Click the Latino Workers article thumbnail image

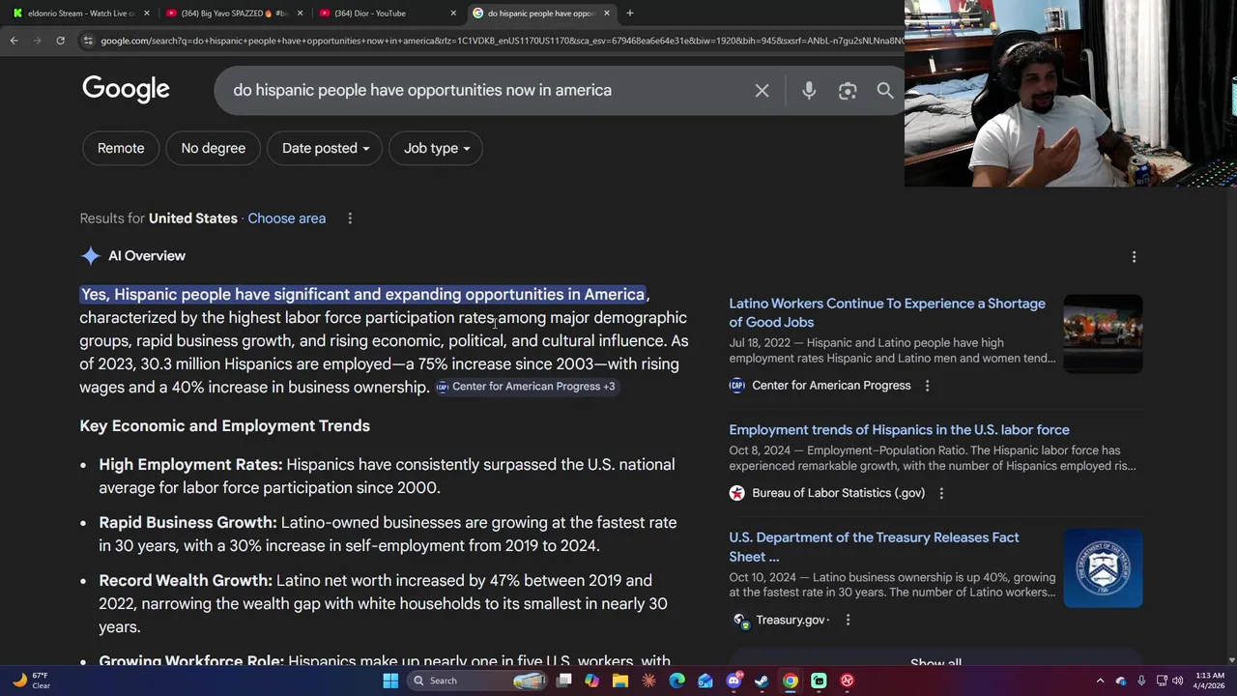pyautogui.click(x=1103, y=333)
